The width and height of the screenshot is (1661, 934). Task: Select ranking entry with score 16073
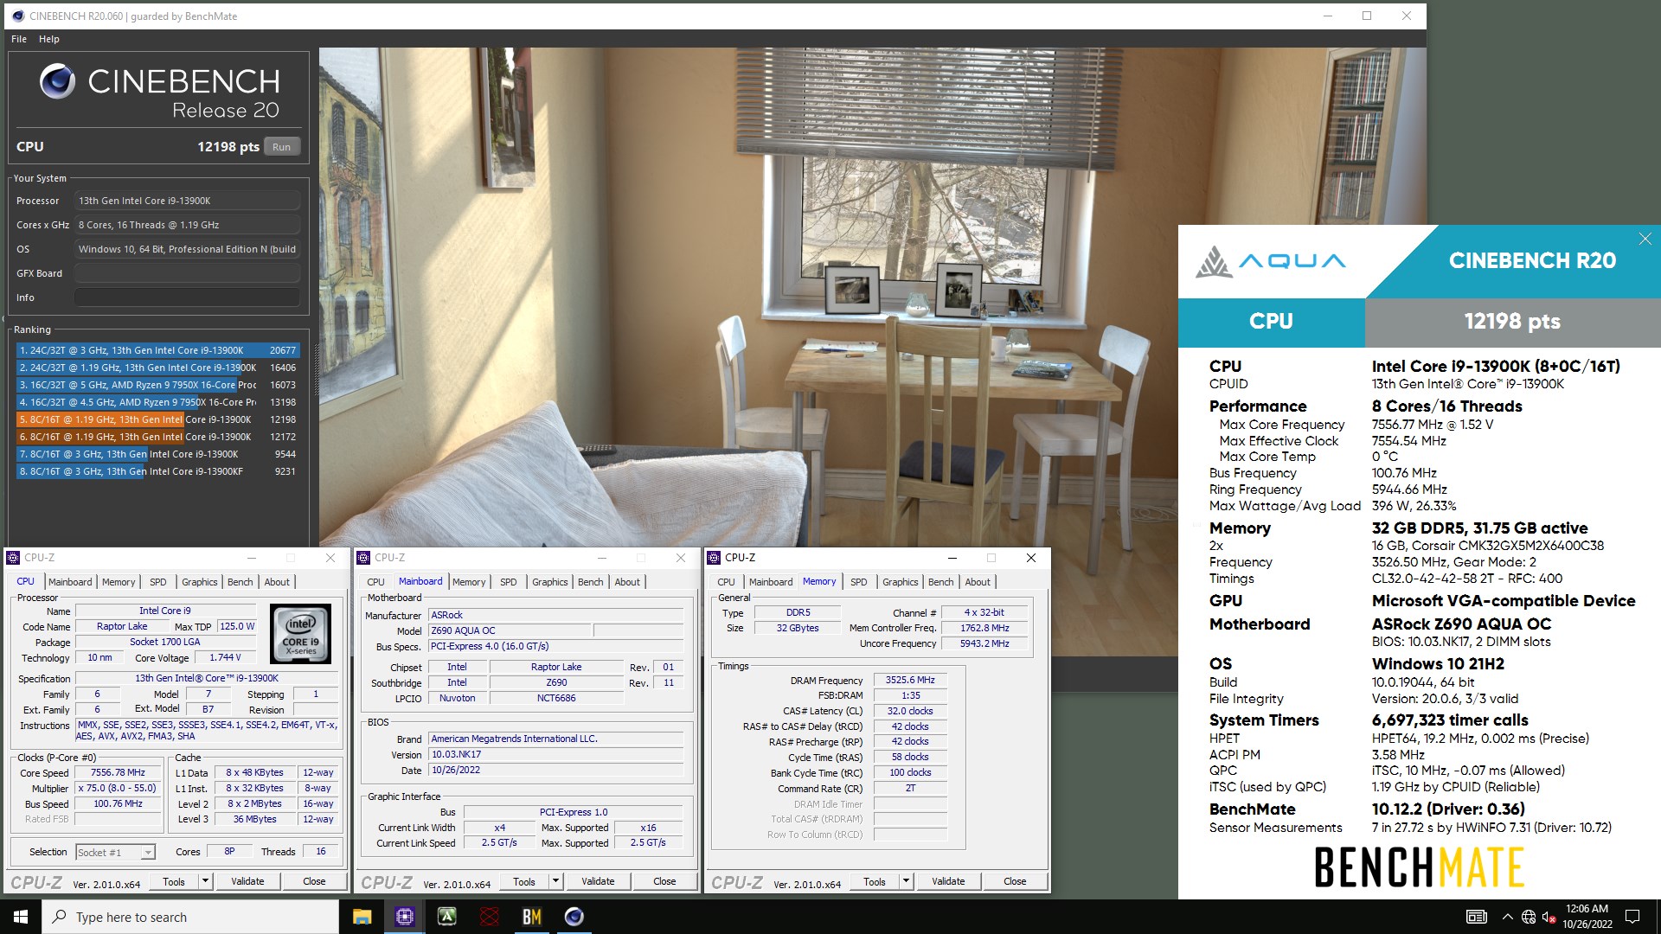click(158, 385)
